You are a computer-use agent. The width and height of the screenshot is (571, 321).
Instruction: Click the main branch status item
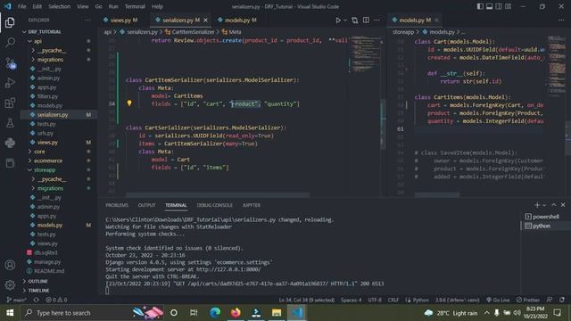[x=16, y=300]
